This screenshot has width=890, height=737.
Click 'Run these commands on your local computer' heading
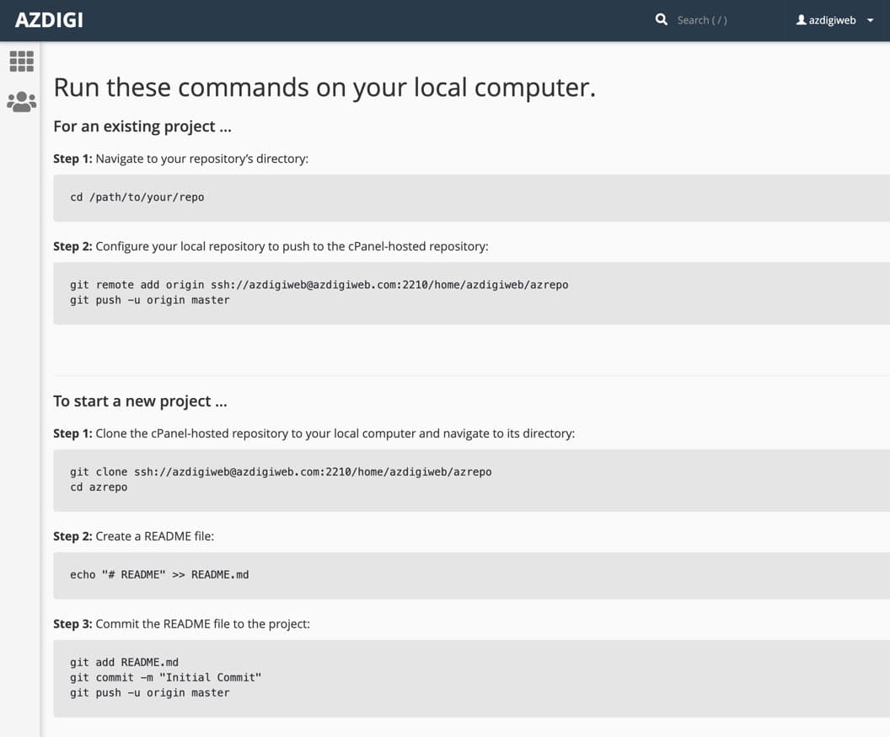click(x=324, y=88)
